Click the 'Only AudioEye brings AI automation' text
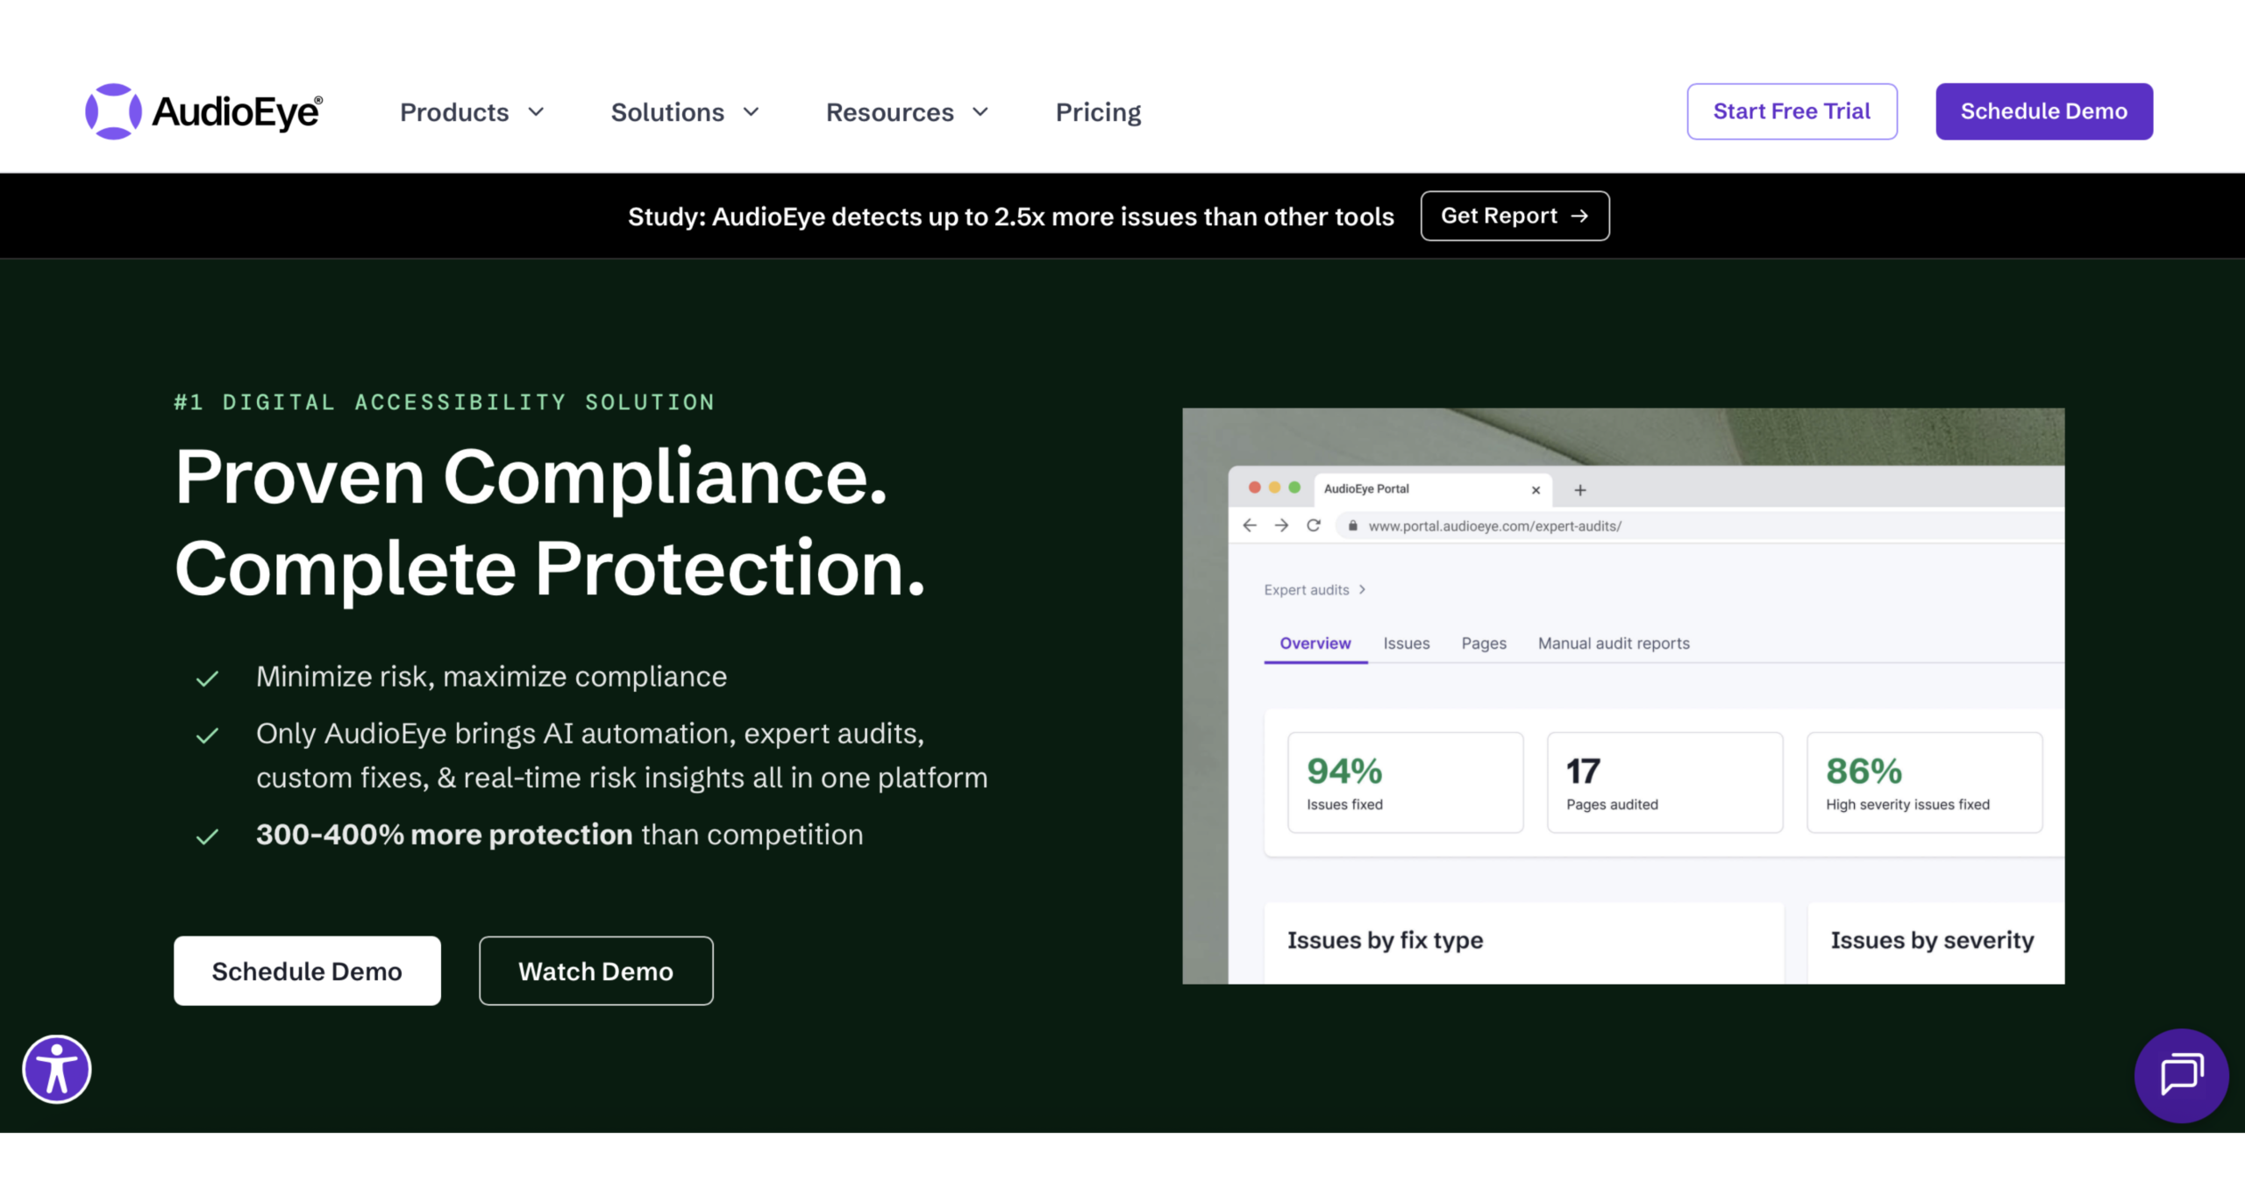The width and height of the screenshot is (2245, 1189). point(622,756)
